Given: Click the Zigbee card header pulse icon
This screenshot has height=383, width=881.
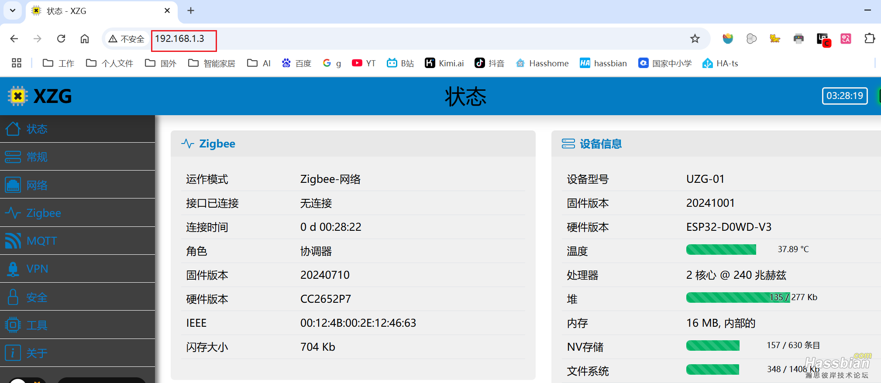Looking at the screenshot, I should 188,144.
